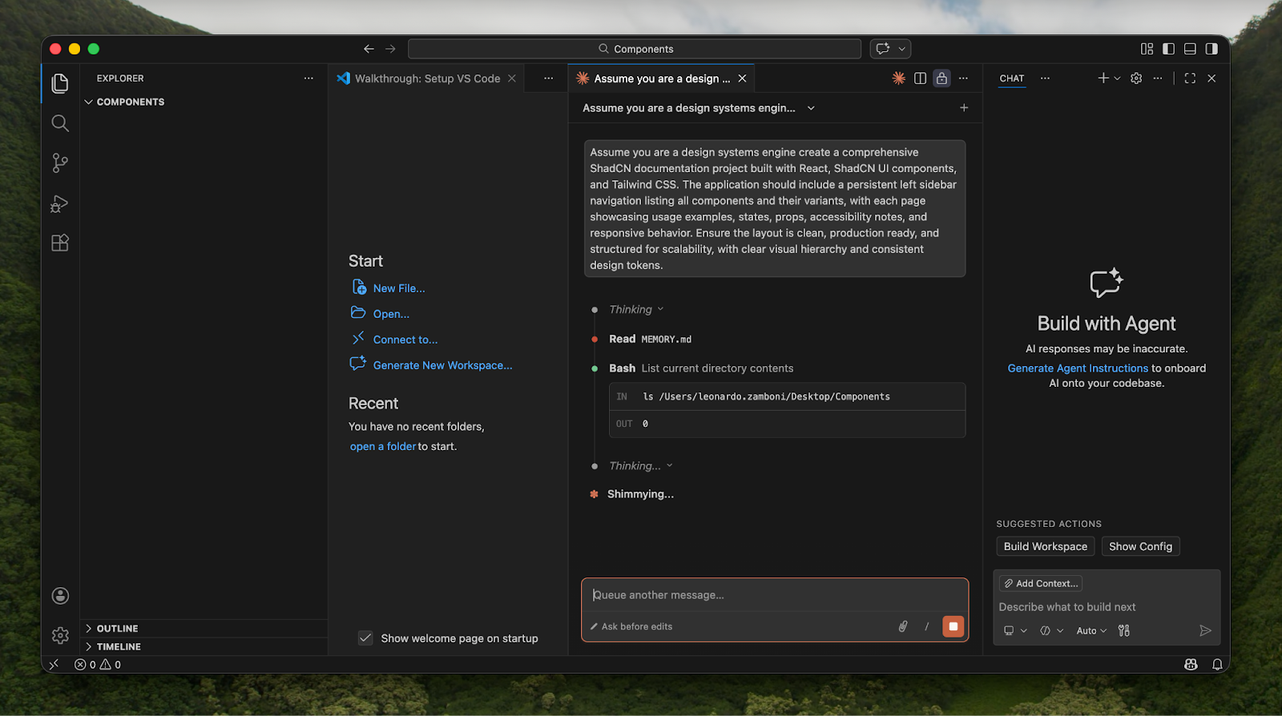Click Build Workspace suggested action
Image resolution: width=1282 pixels, height=716 pixels.
1046,546
